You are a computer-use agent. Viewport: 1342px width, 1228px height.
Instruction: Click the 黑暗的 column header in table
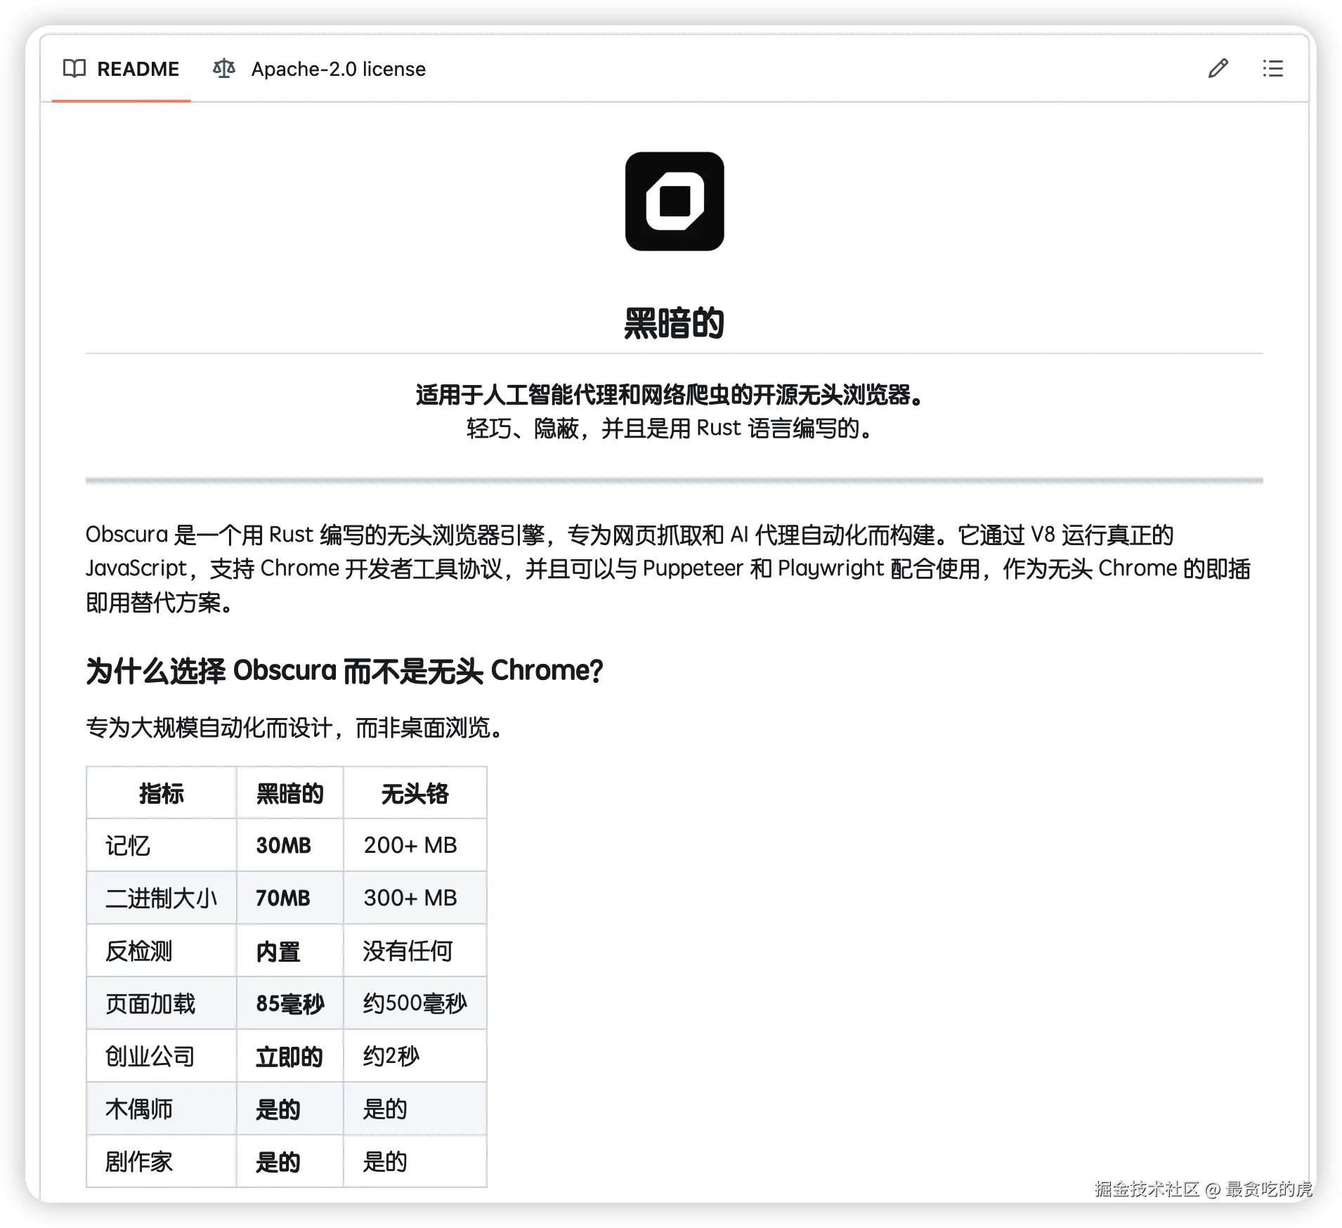pos(289,793)
